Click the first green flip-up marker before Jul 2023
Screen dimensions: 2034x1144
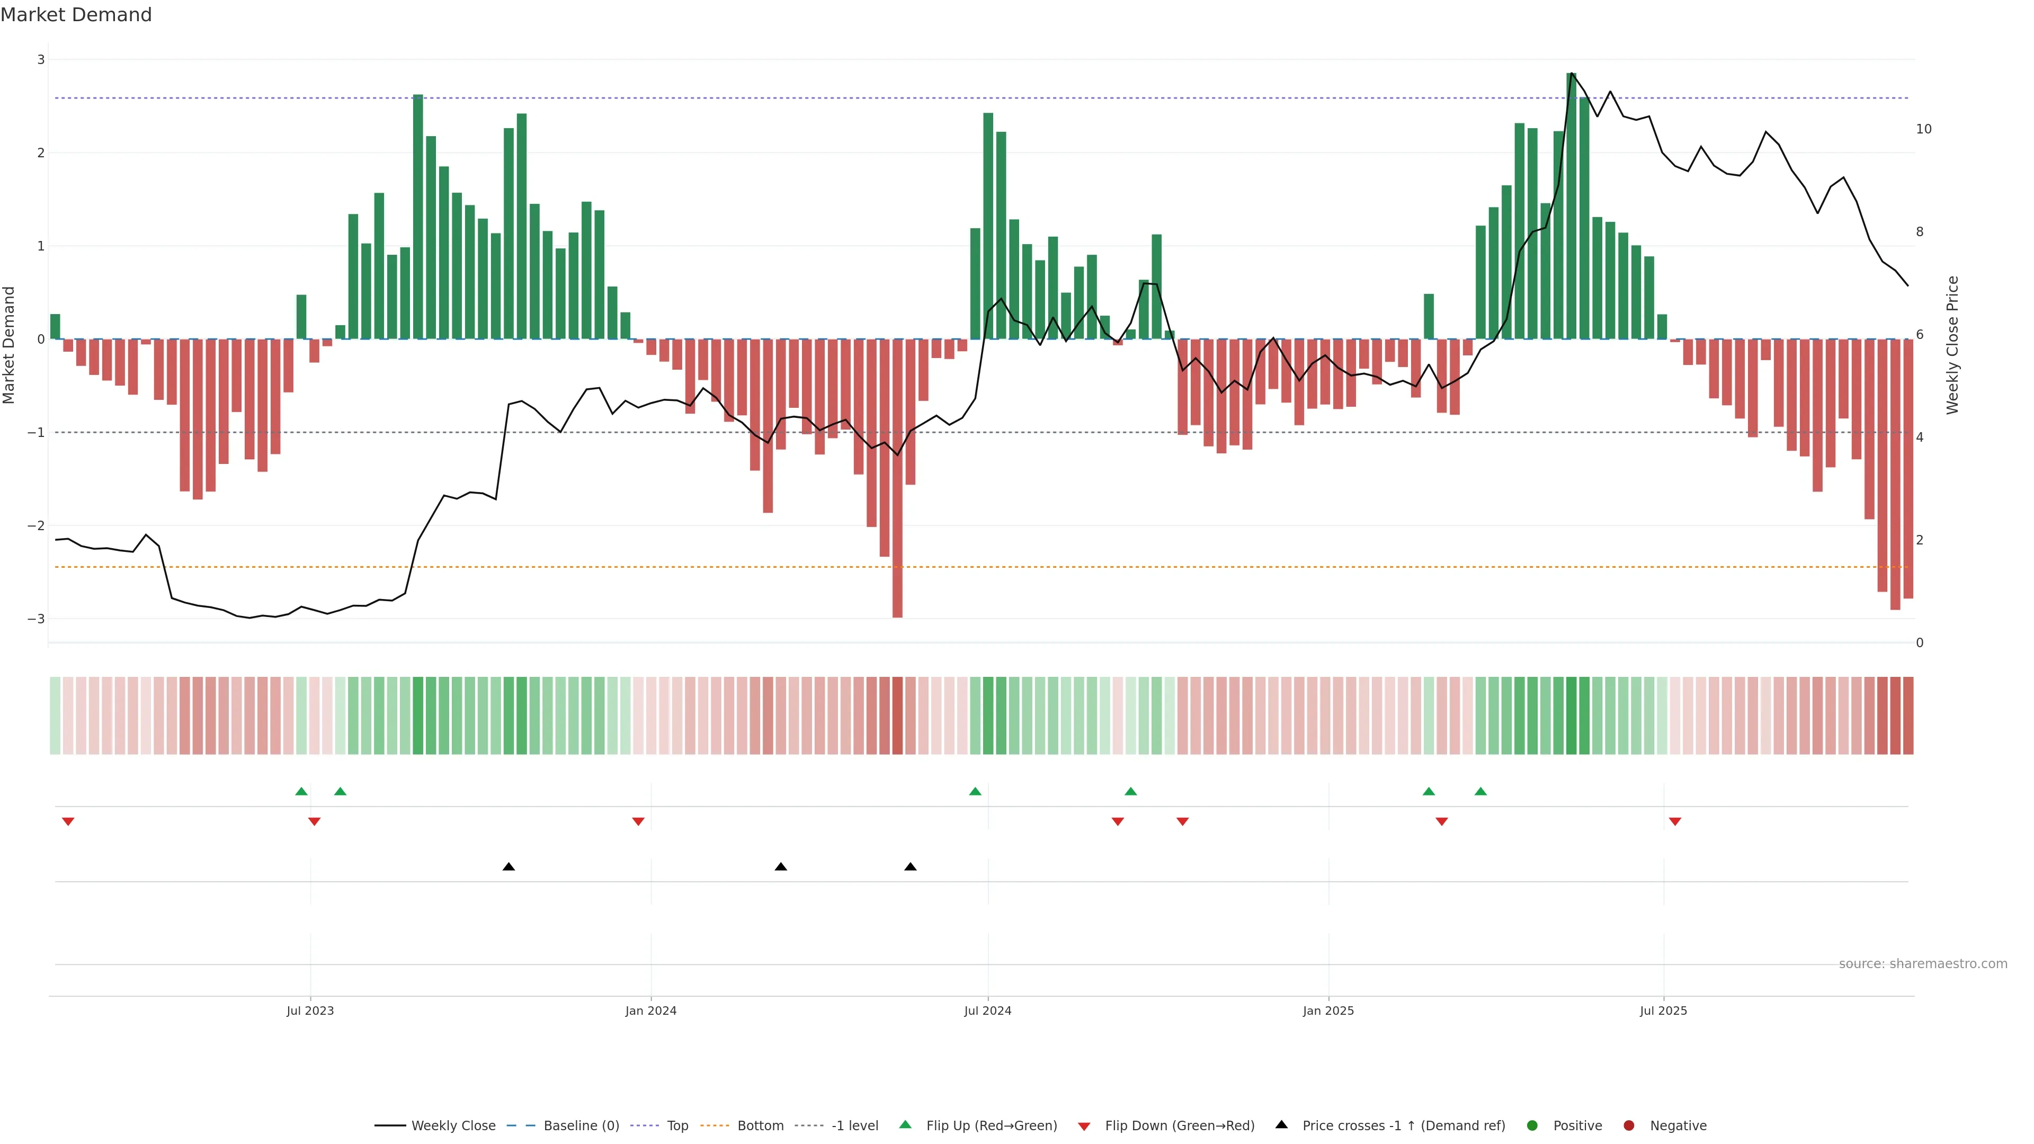pyautogui.click(x=301, y=791)
